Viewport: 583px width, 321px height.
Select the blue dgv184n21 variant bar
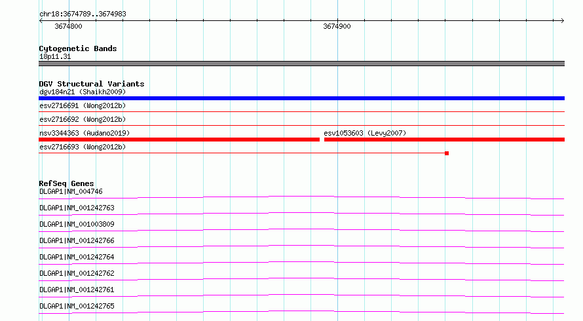click(301, 98)
